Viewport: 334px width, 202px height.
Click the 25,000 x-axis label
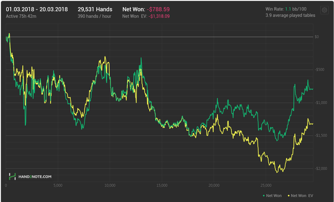pos(266,185)
